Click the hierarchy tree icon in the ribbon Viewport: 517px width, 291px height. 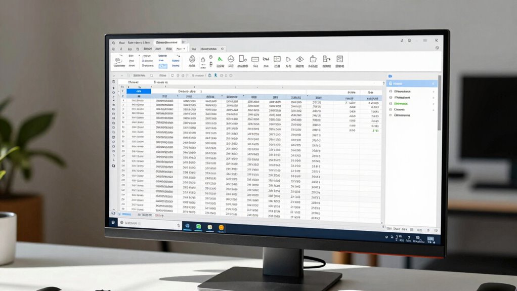(x=326, y=60)
